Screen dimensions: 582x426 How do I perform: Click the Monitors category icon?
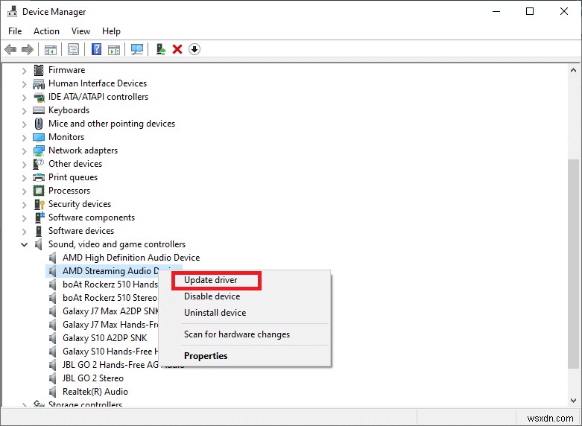pyautogui.click(x=39, y=137)
